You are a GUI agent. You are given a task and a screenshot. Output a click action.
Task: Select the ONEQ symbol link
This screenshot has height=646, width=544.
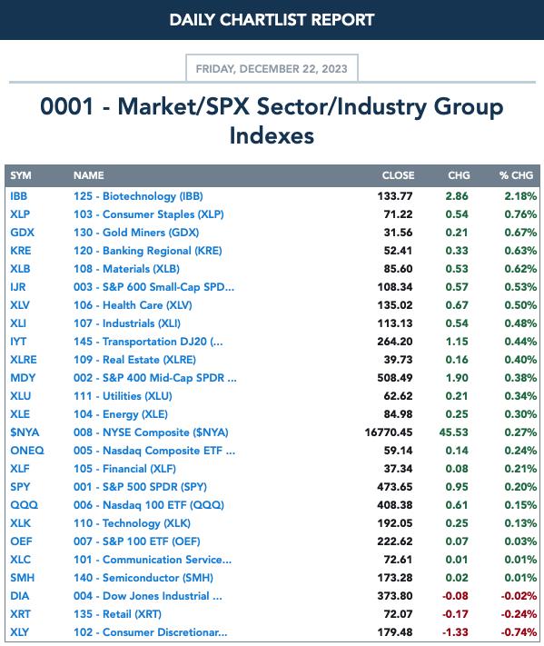point(27,451)
